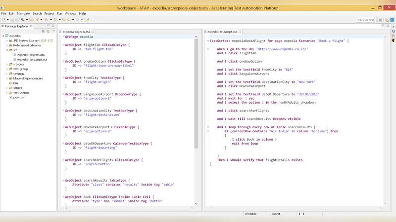Maximize the editor area
Image resolution: width=396 pixels, height=222 pixels.
(388, 26)
